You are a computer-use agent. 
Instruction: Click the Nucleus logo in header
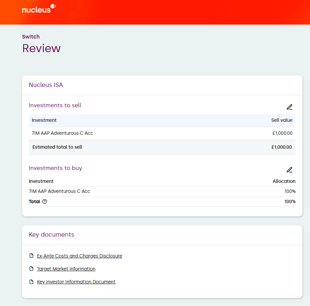[38, 9]
